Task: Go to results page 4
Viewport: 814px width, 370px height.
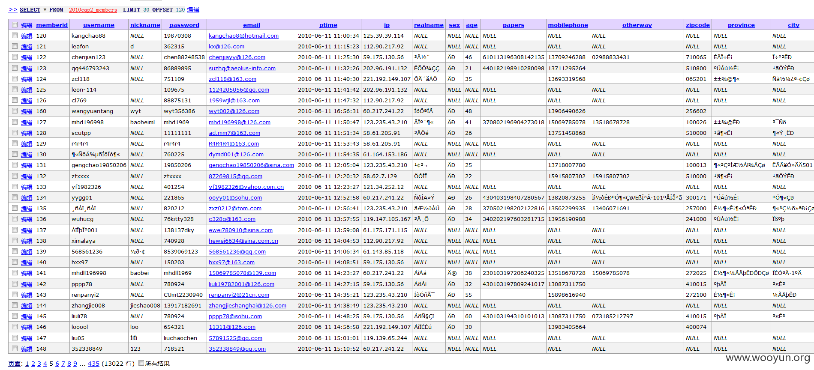Action: coord(45,364)
